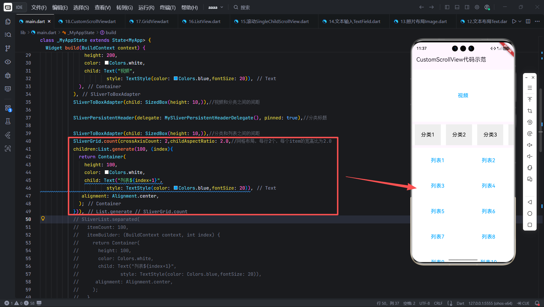The image size is (544, 307).
Task: Toggle the primary sidebar layout icon
Action: point(447,7)
